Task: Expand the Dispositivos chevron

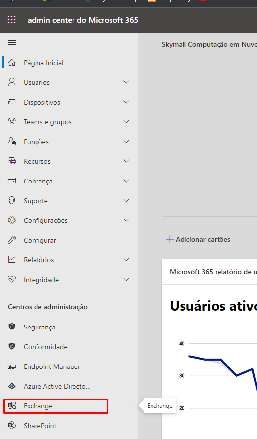Action: click(x=127, y=102)
